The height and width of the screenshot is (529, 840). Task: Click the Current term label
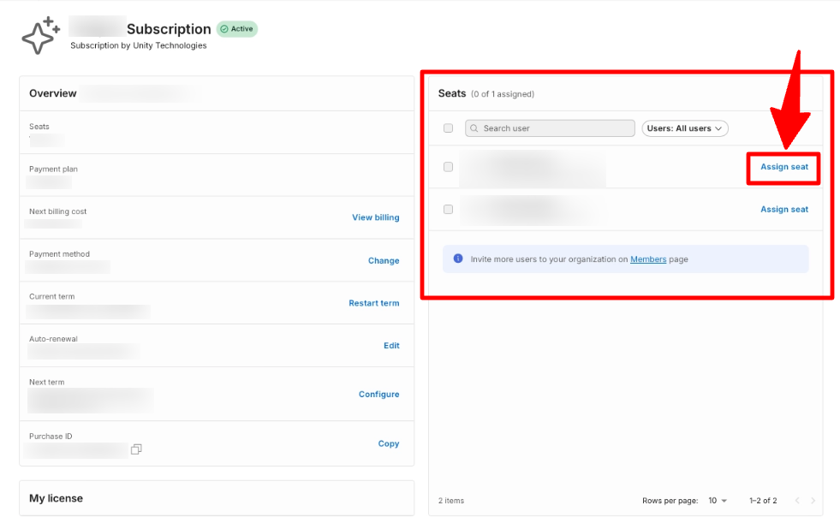(x=52, y=297)
